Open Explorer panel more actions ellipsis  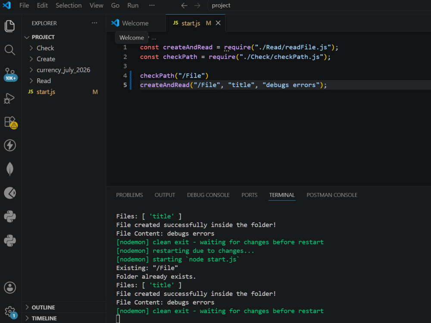point(94,23)
